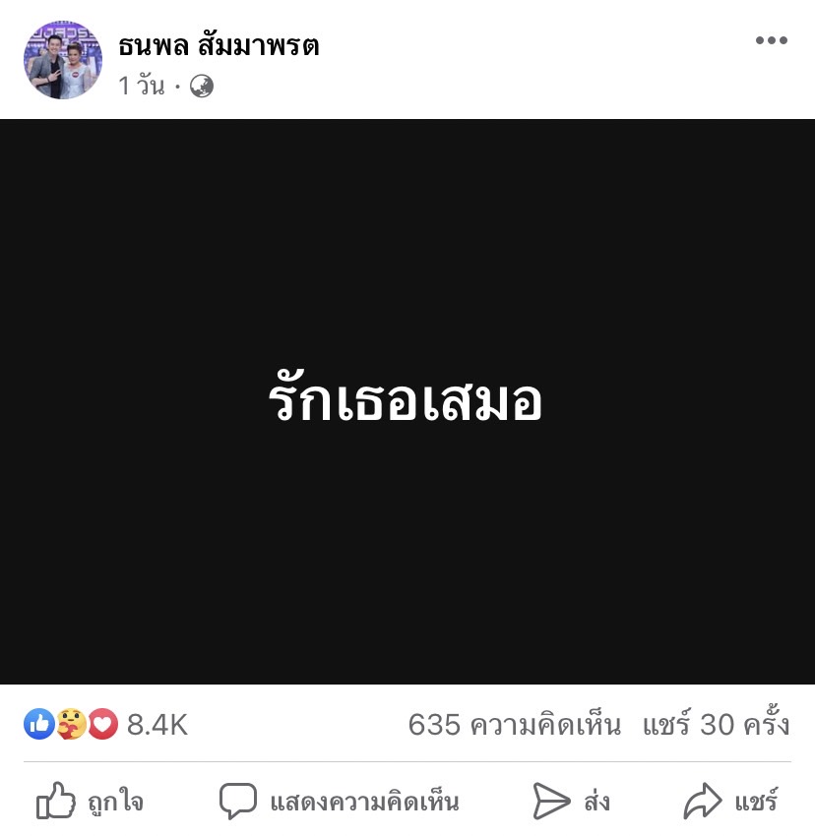Select the แสดงความคิดเห็น comment label
Image resolution: width=815 pixels, height=836 pixels.
[x=364, y=802]
